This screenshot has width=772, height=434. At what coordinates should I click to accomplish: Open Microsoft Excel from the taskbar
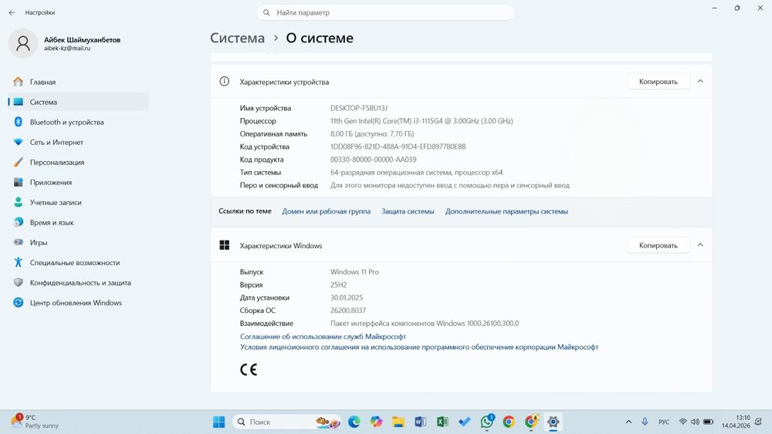coord(442,422)
